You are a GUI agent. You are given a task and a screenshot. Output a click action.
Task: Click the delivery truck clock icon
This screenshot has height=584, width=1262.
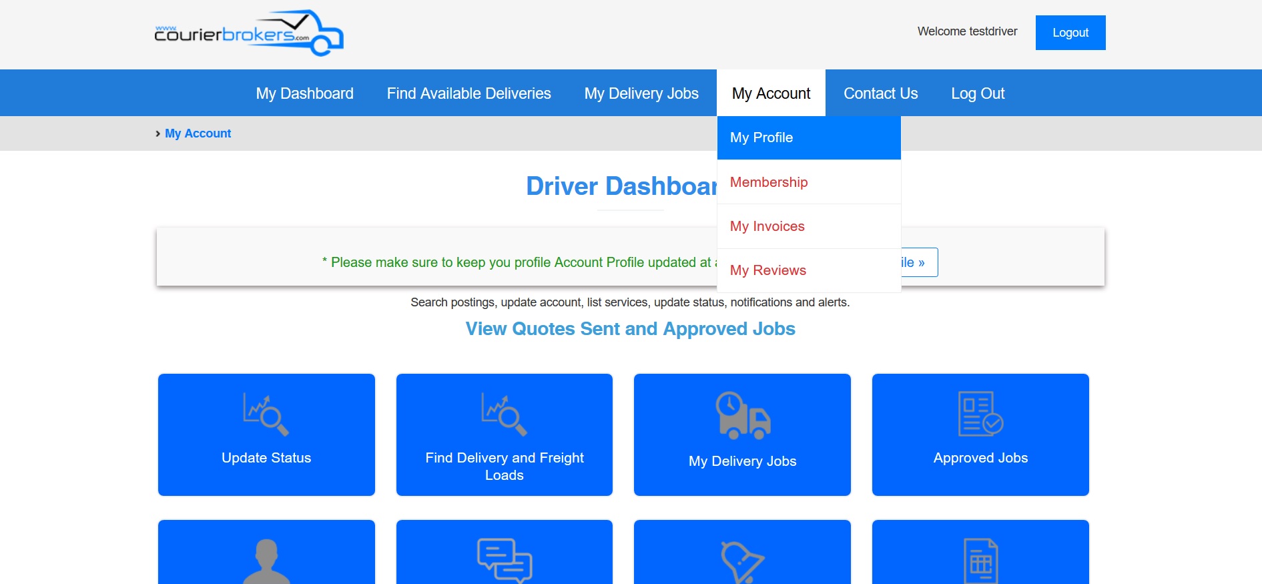pos(742,415)
